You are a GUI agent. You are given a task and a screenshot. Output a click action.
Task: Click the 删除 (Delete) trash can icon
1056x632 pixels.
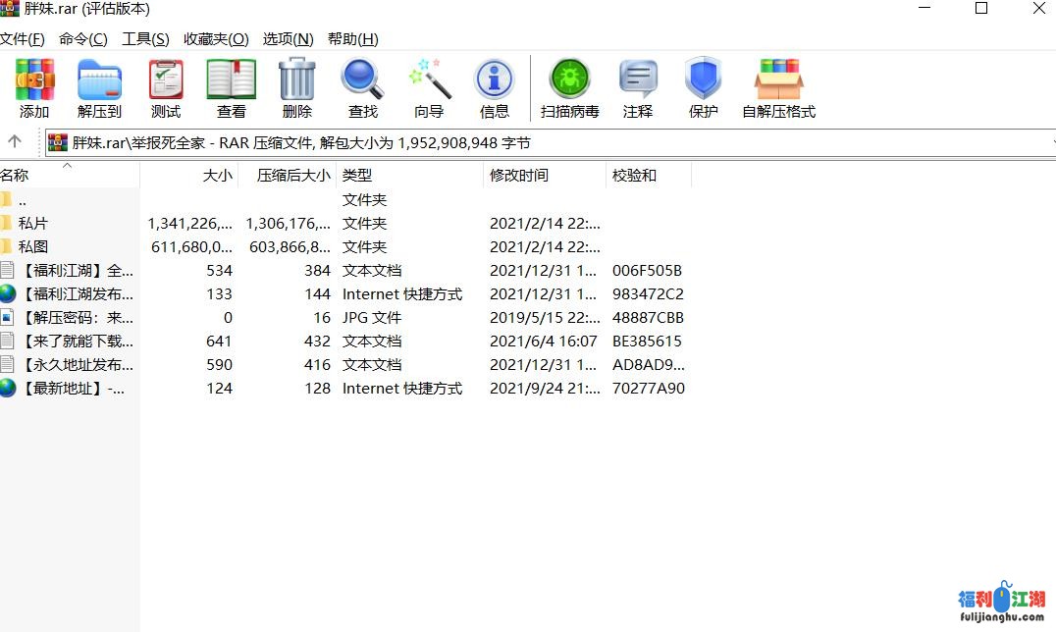(296, 88)
